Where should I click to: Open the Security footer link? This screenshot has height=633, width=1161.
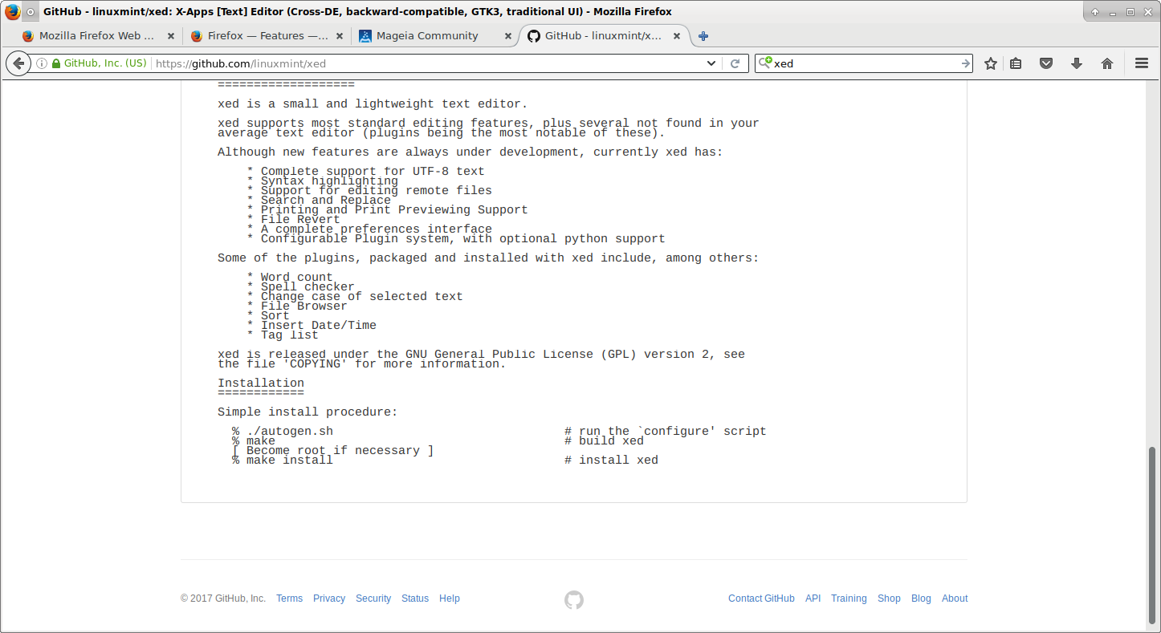click(373, 599)
